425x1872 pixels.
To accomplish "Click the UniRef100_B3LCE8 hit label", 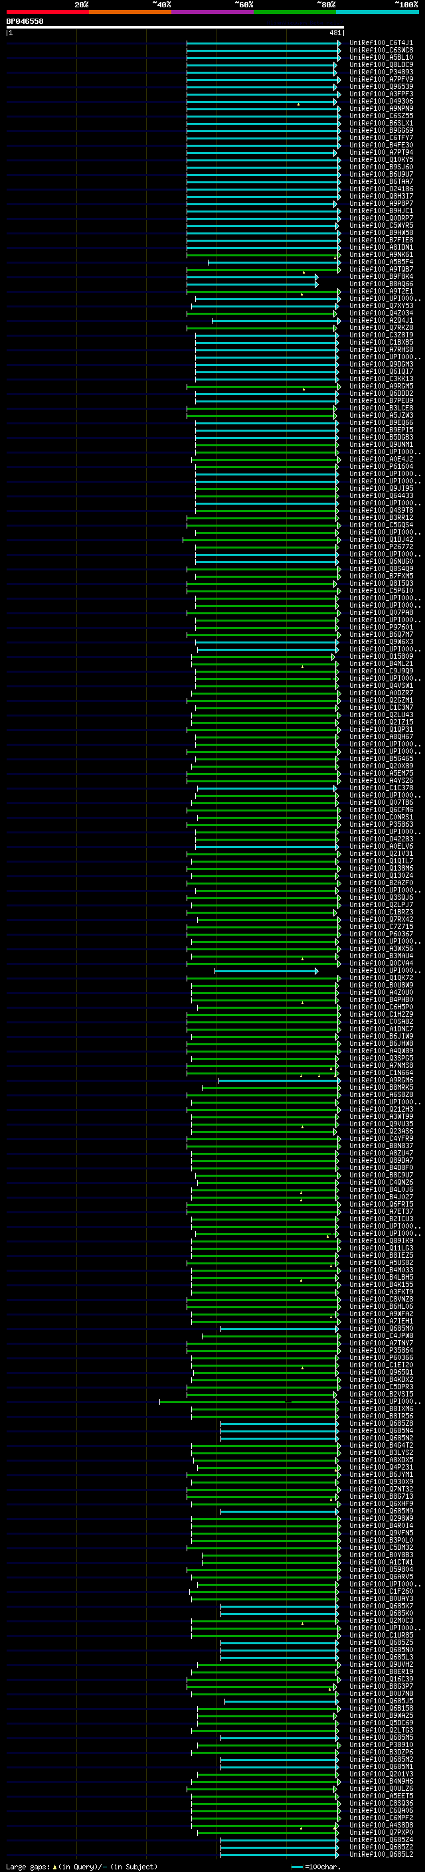I will pyautogui.click(x=381, y=408).
